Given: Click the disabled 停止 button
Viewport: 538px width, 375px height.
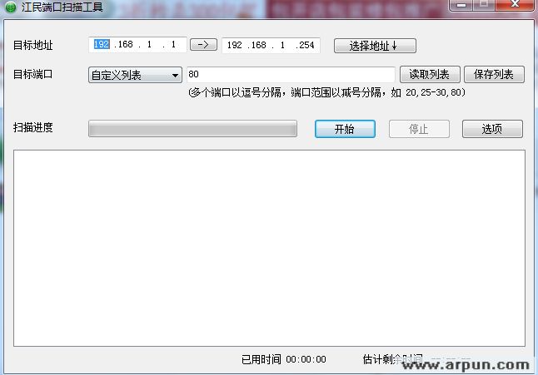Looking at the screenshot, I should pos(419,129).
